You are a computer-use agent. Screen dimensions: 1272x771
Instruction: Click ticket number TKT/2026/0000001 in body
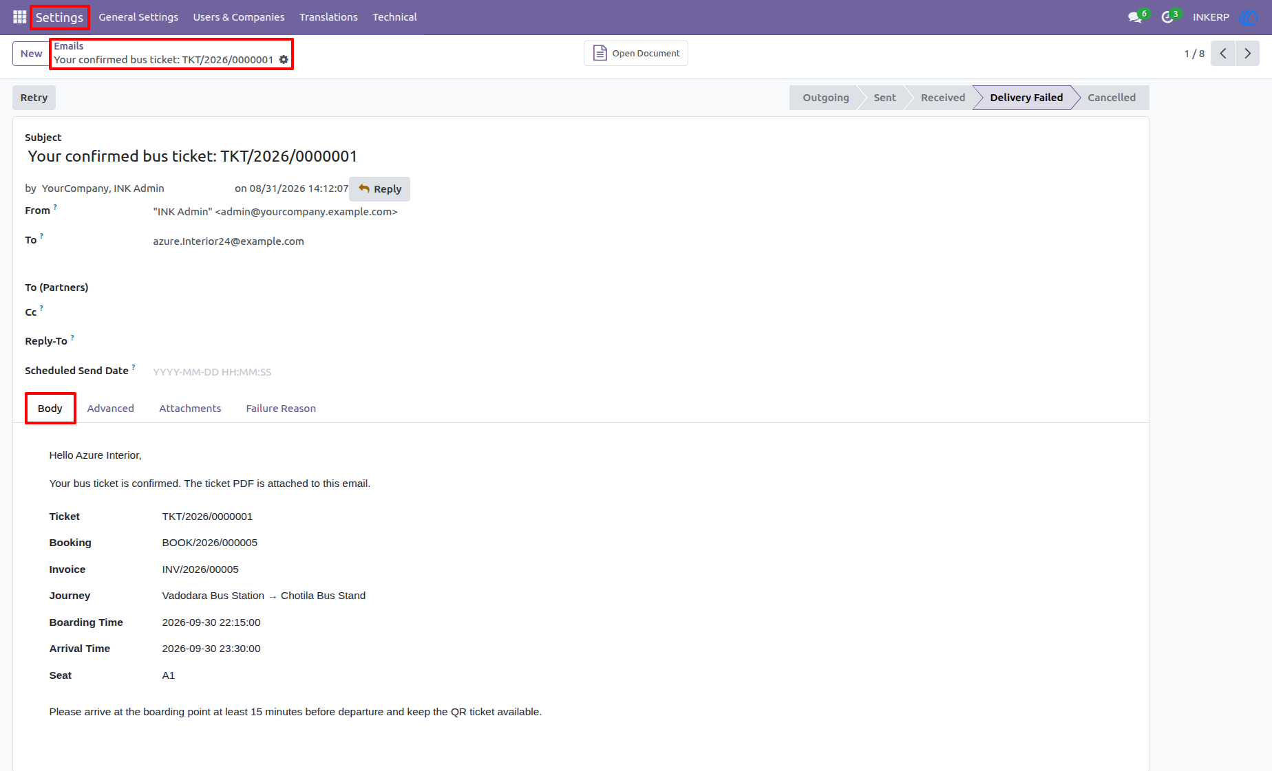(x=207, y=517)
